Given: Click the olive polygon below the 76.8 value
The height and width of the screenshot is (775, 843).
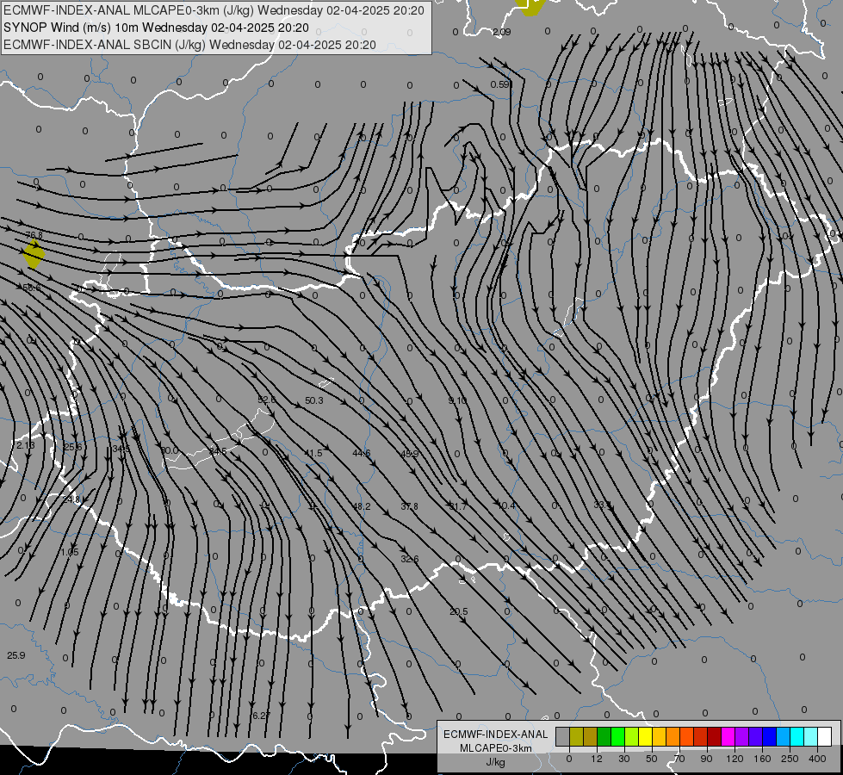Looking at the screenshot, I should pyautogui.click(x=34, y=254).
